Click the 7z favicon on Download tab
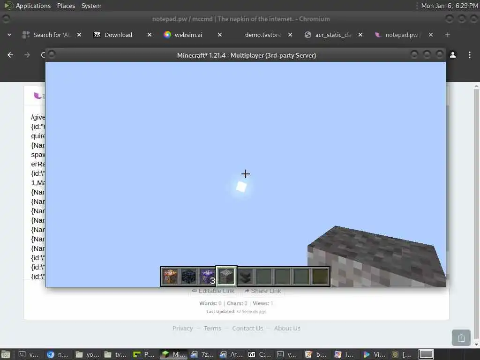 pyautogui.click(x=97, y=35)
